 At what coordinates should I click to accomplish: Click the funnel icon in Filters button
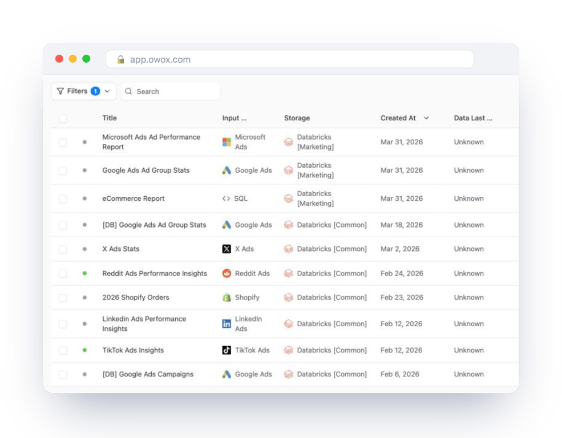pos(60,91)
